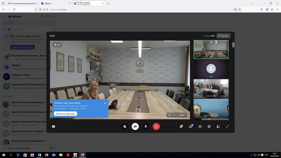This screenshot has width=281, height=158.
Task: Open the browser extensions icon
Action: tap(272, 9)
